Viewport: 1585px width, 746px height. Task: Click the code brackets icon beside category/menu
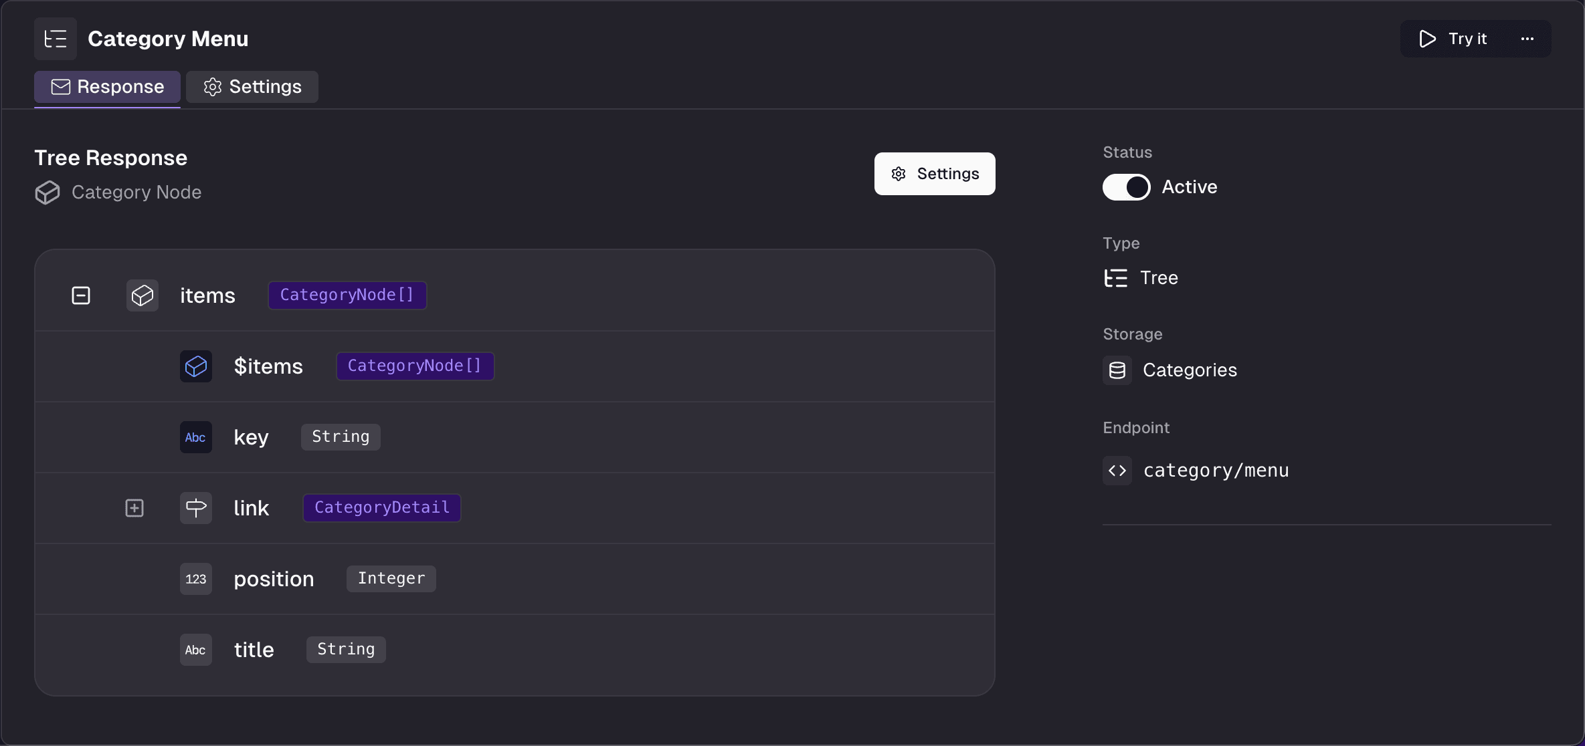(1117, 471)
